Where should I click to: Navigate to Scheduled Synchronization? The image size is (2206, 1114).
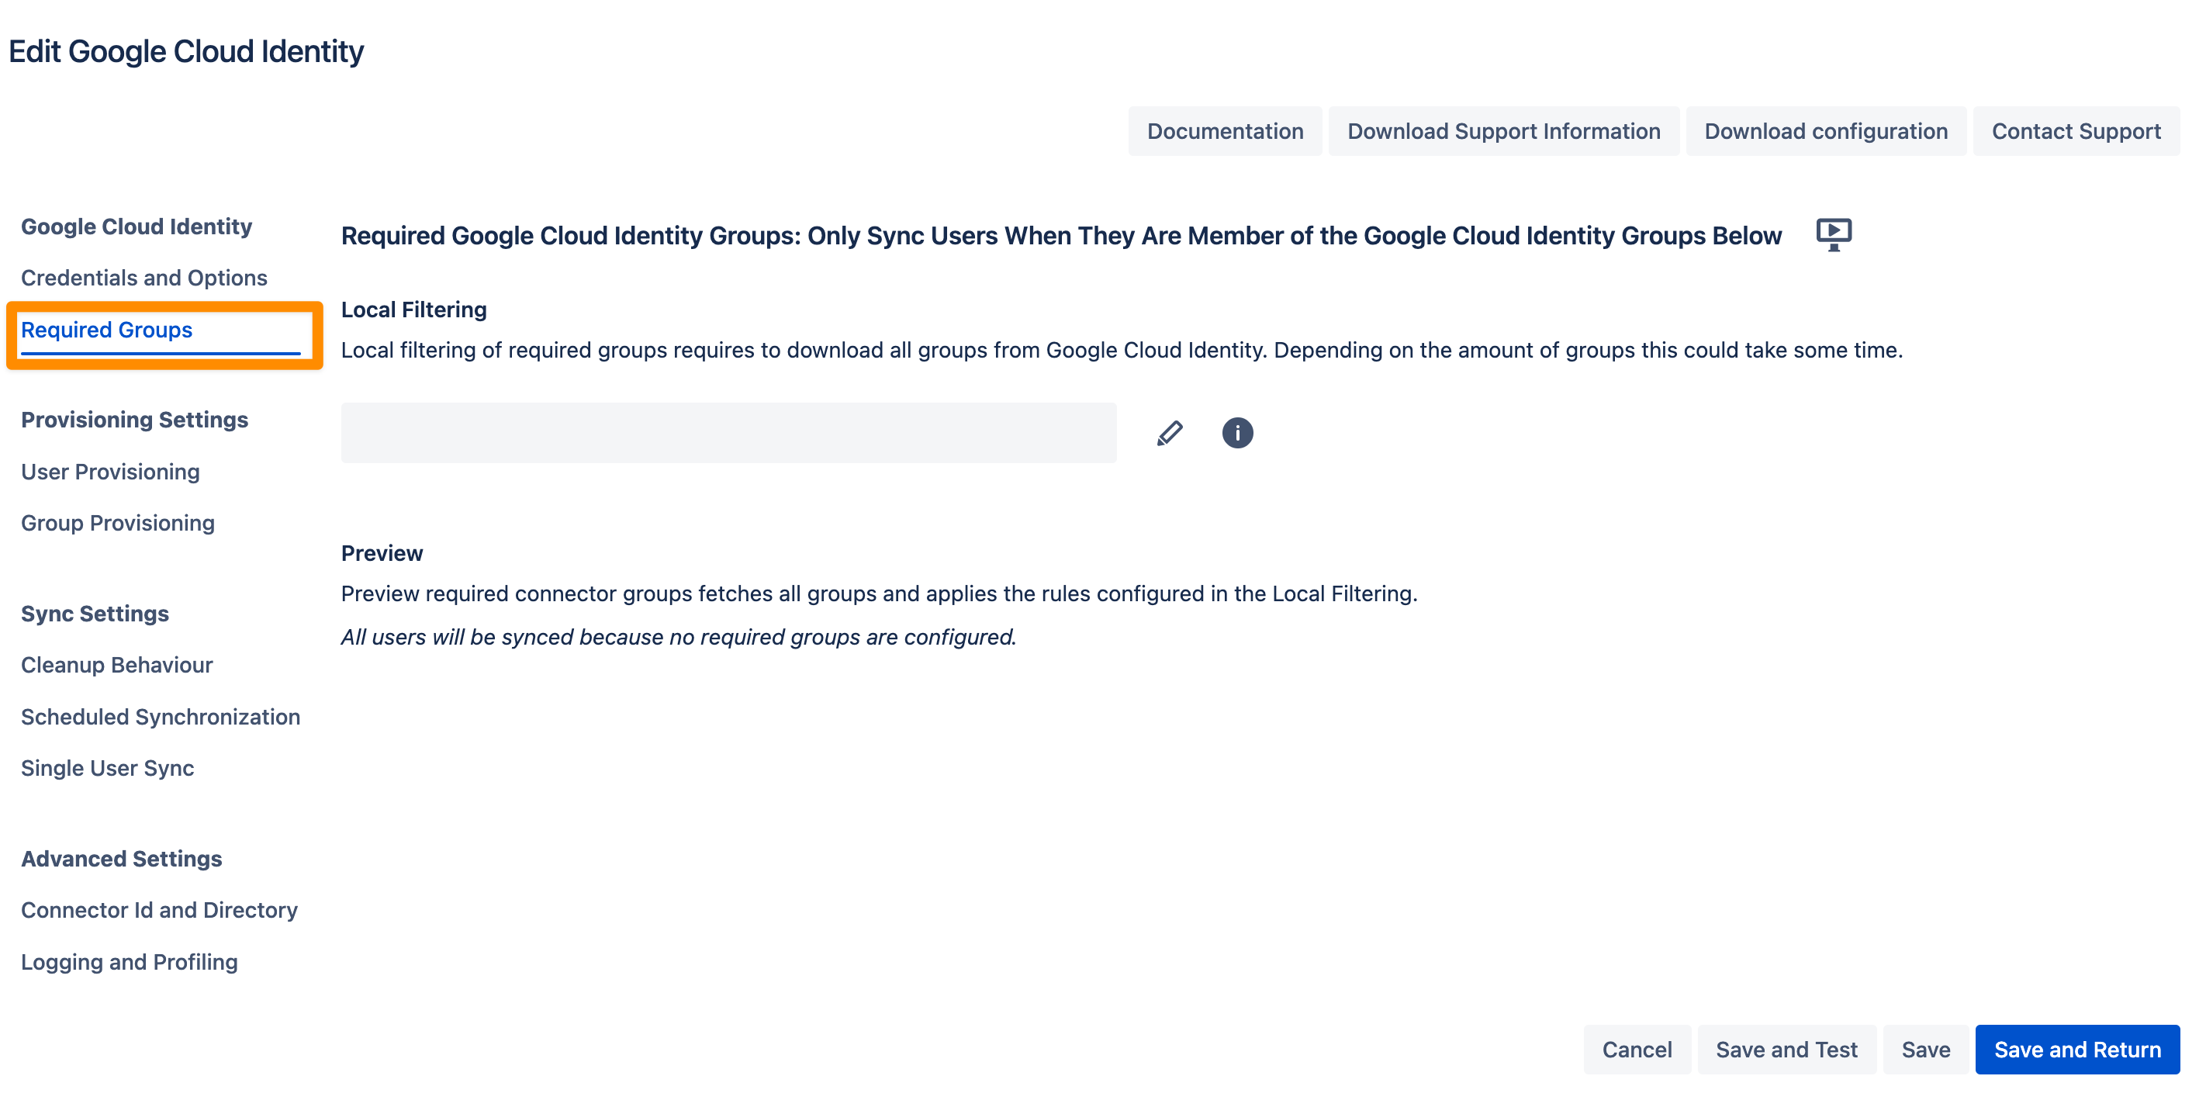pyautogui.click(x=161, y=717)
